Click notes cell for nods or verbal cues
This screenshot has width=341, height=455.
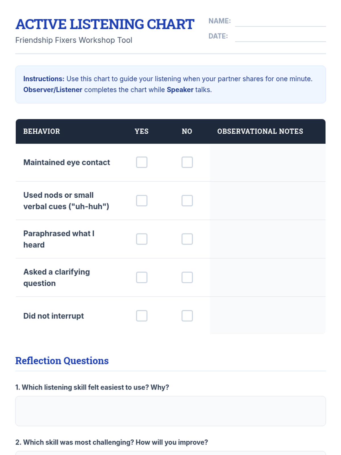(x=268, y=201)
